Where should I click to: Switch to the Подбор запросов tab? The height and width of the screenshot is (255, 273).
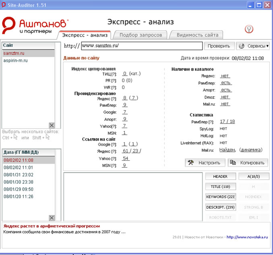[x=141, y=35]
